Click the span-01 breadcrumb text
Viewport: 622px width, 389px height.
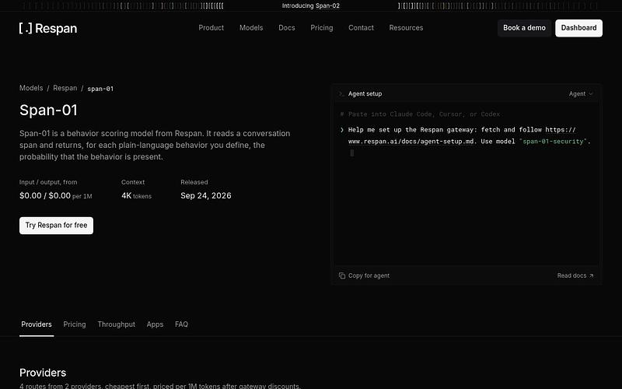(100, 89)
